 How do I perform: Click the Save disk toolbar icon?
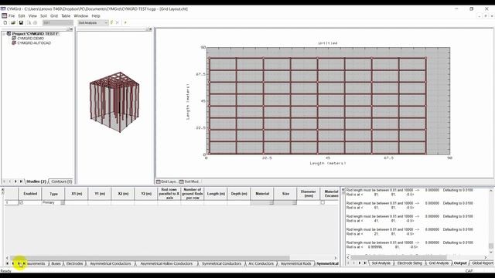tap(21, 22)
